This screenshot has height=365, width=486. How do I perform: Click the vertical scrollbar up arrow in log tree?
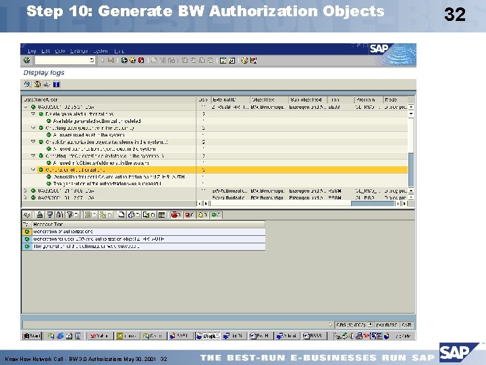coord(411,107)
